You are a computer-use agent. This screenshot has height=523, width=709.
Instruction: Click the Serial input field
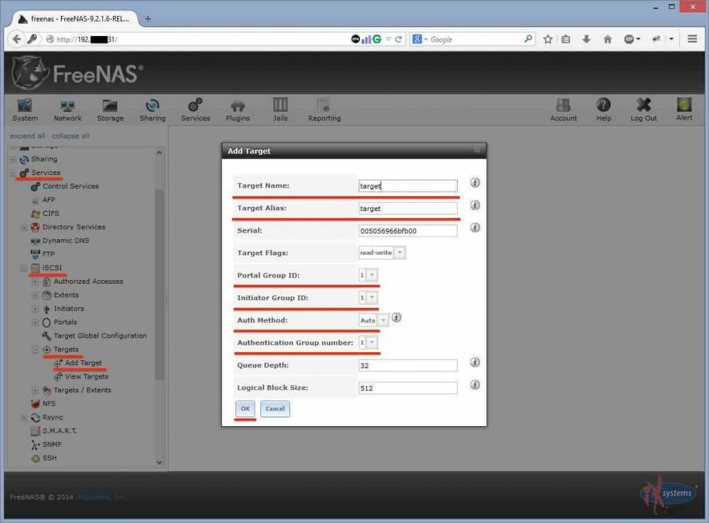coord(408,231)
